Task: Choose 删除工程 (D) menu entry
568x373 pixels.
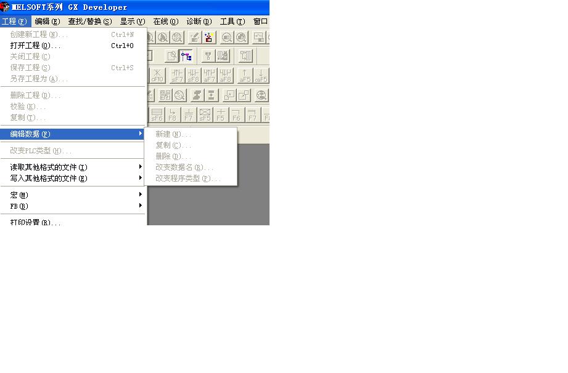Action: pos(73,95)
